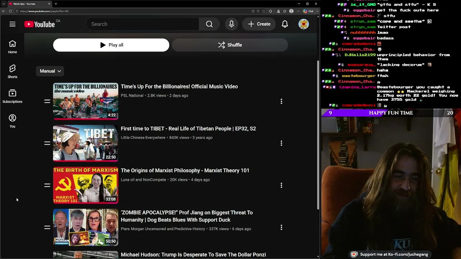
Task: Open options for Time's Up For the Billionaires video
Action: (281, 101)
